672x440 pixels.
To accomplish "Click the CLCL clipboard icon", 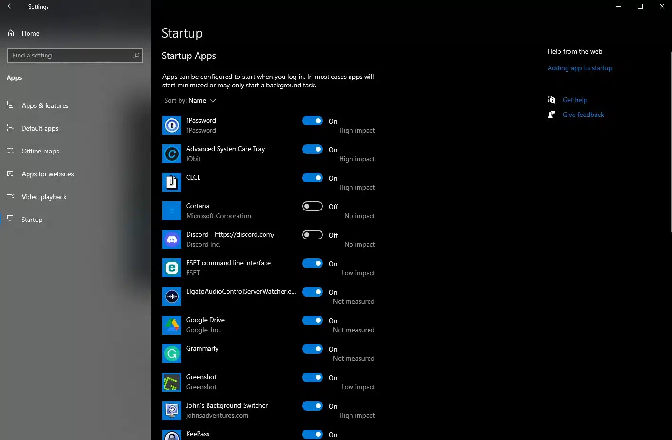I will click(172, 182).
